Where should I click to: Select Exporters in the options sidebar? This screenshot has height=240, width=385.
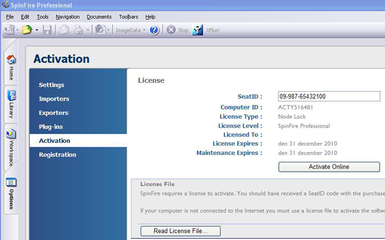tap(54, 113)
